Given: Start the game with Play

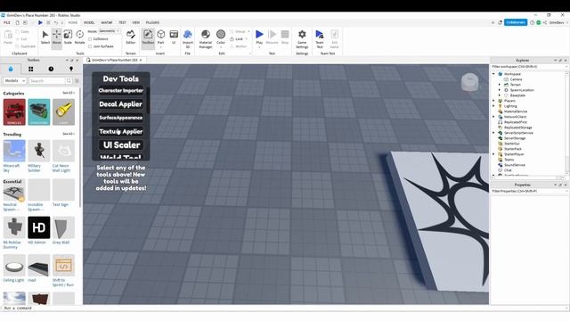Looking at the screenshot, I should [x=259, y=37].
